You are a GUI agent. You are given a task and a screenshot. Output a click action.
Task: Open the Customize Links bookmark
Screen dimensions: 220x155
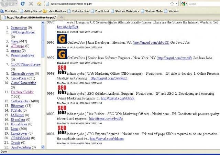click(78, 11)
